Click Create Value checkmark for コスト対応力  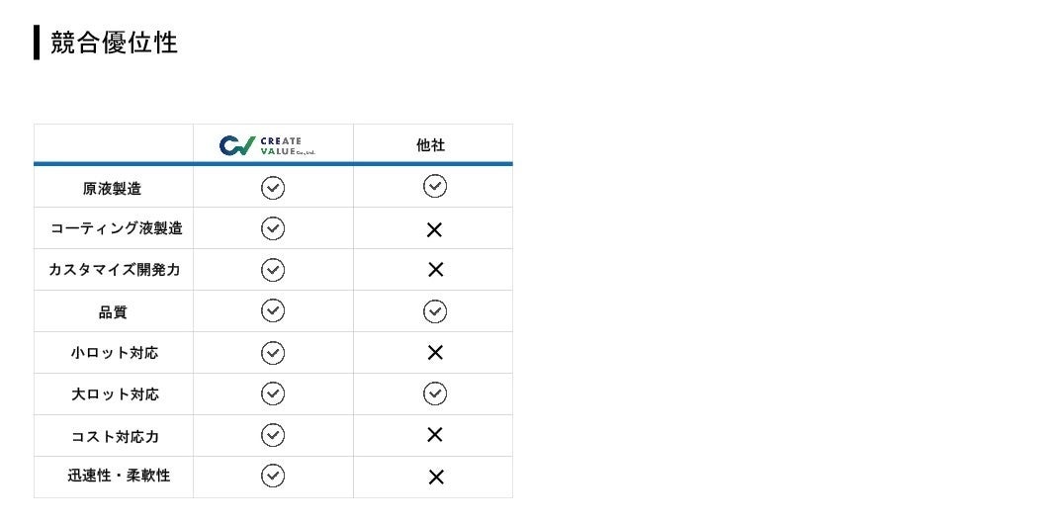click(273, 435)
